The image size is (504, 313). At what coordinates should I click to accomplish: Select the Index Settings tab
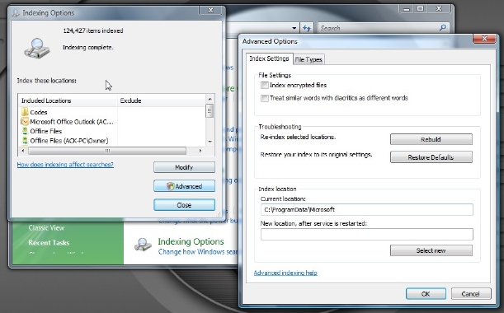click(270, 58)
